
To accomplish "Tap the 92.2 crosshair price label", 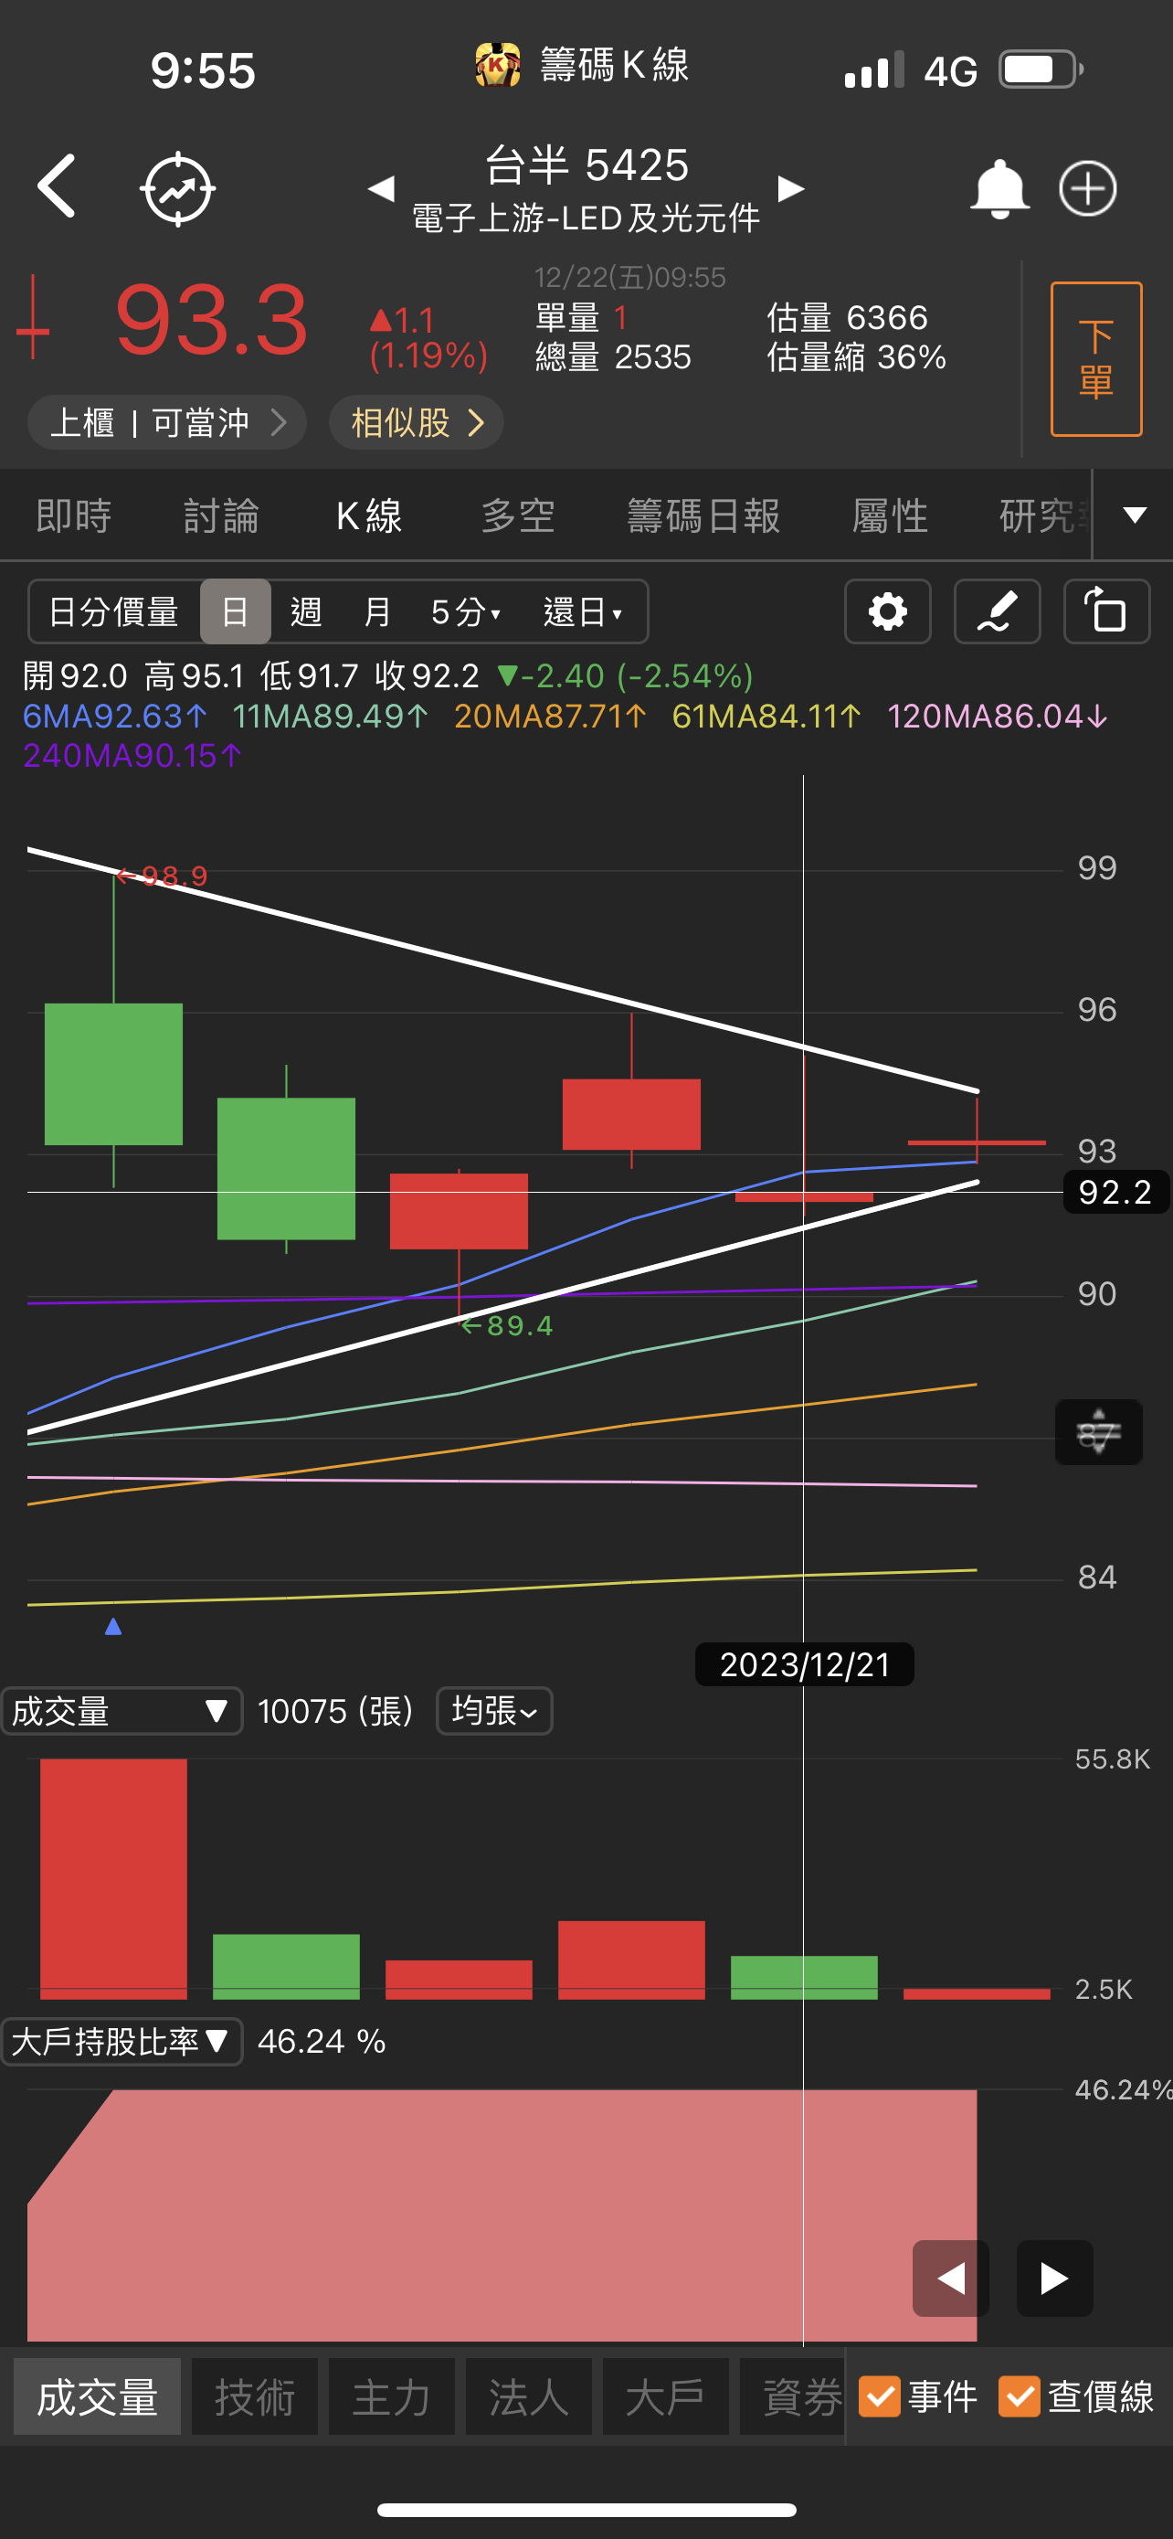I will [1115, 1192].
